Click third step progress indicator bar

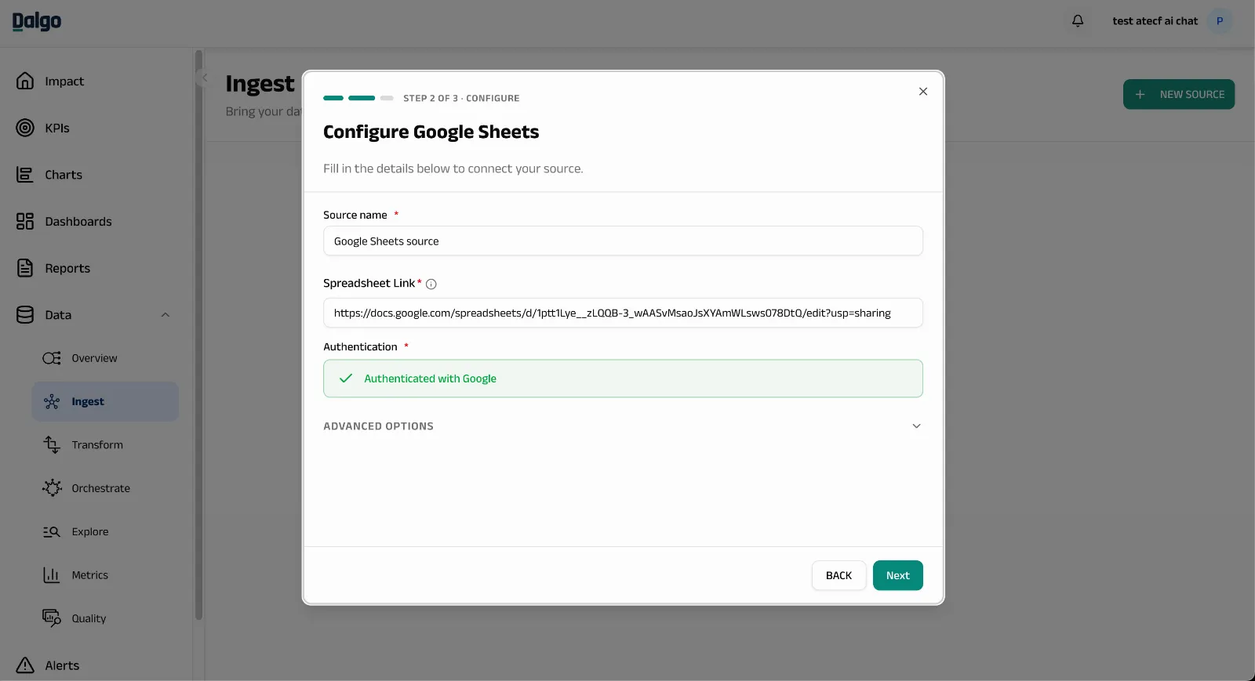387,98
